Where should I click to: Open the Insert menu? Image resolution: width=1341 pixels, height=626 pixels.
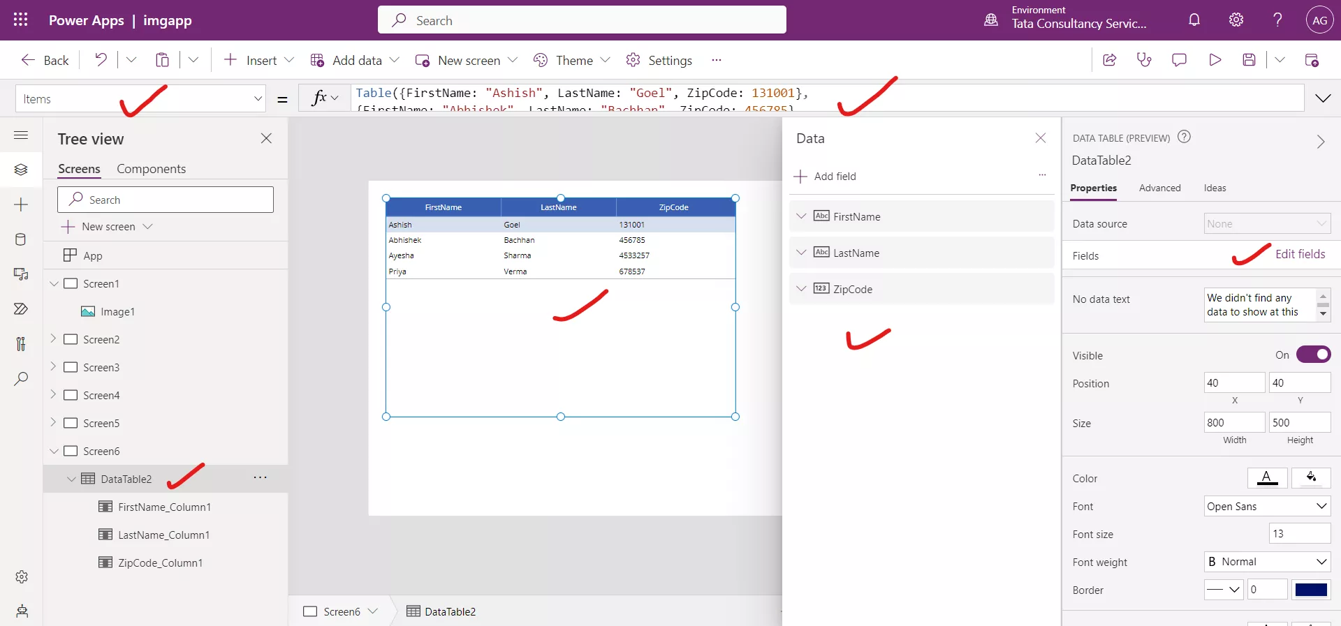point(259,60)
